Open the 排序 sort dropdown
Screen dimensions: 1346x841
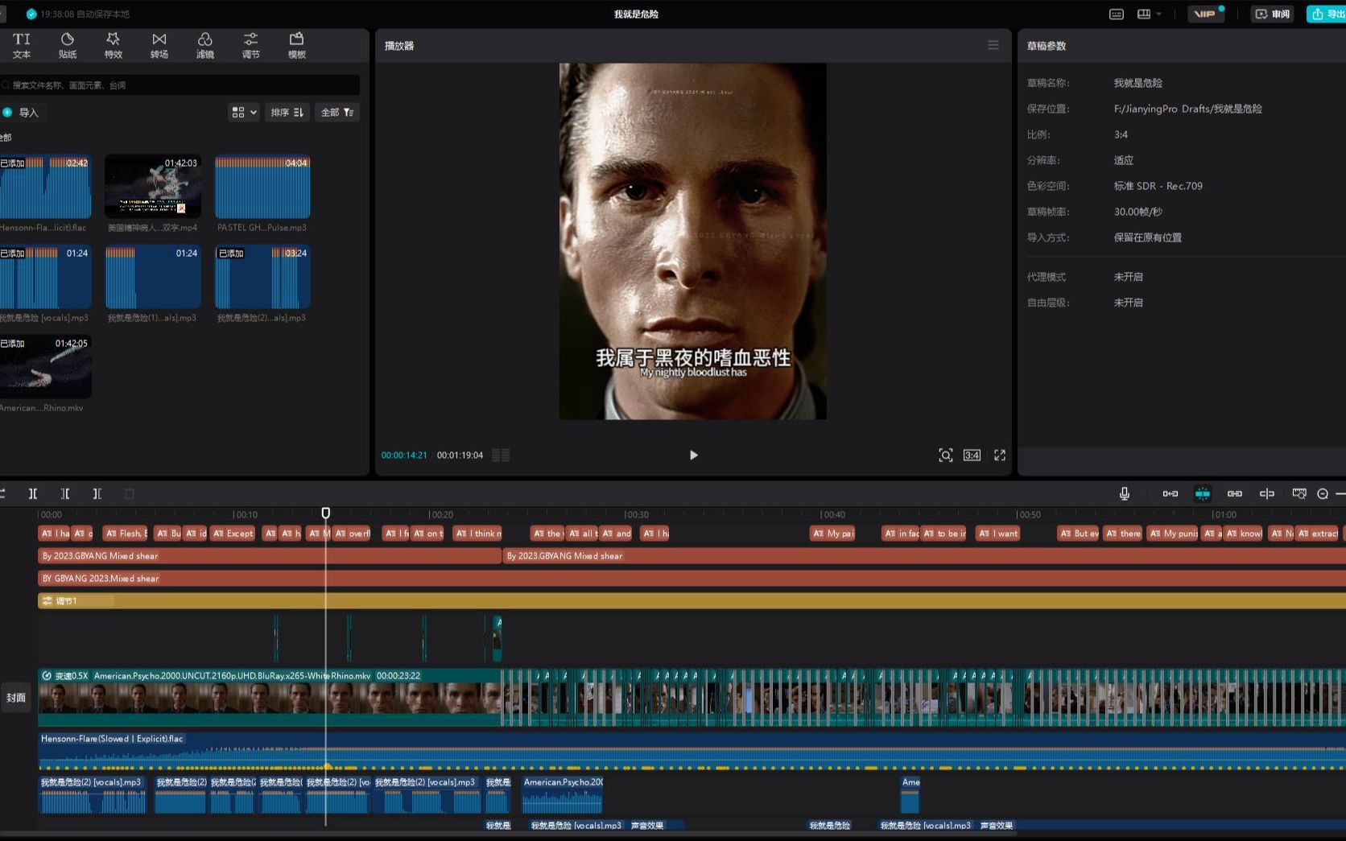pyautogui.click(x=287, y=113)
